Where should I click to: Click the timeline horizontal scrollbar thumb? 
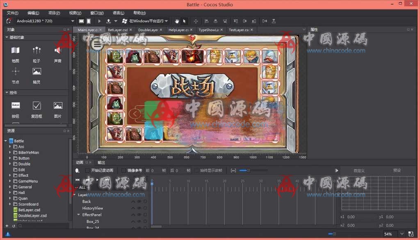pos(156,226)
